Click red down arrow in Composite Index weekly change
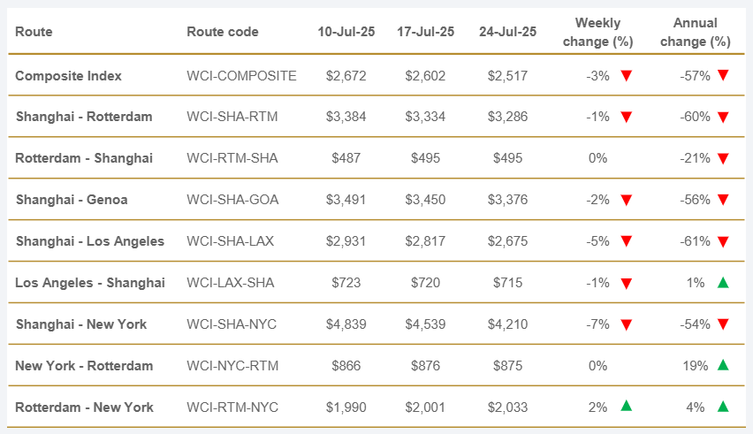 [x=626, y=76]
